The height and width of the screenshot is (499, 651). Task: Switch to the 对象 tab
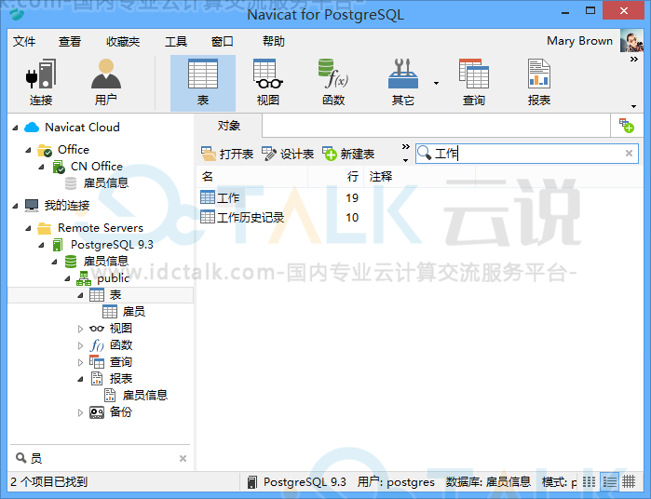tap(229, 126)
